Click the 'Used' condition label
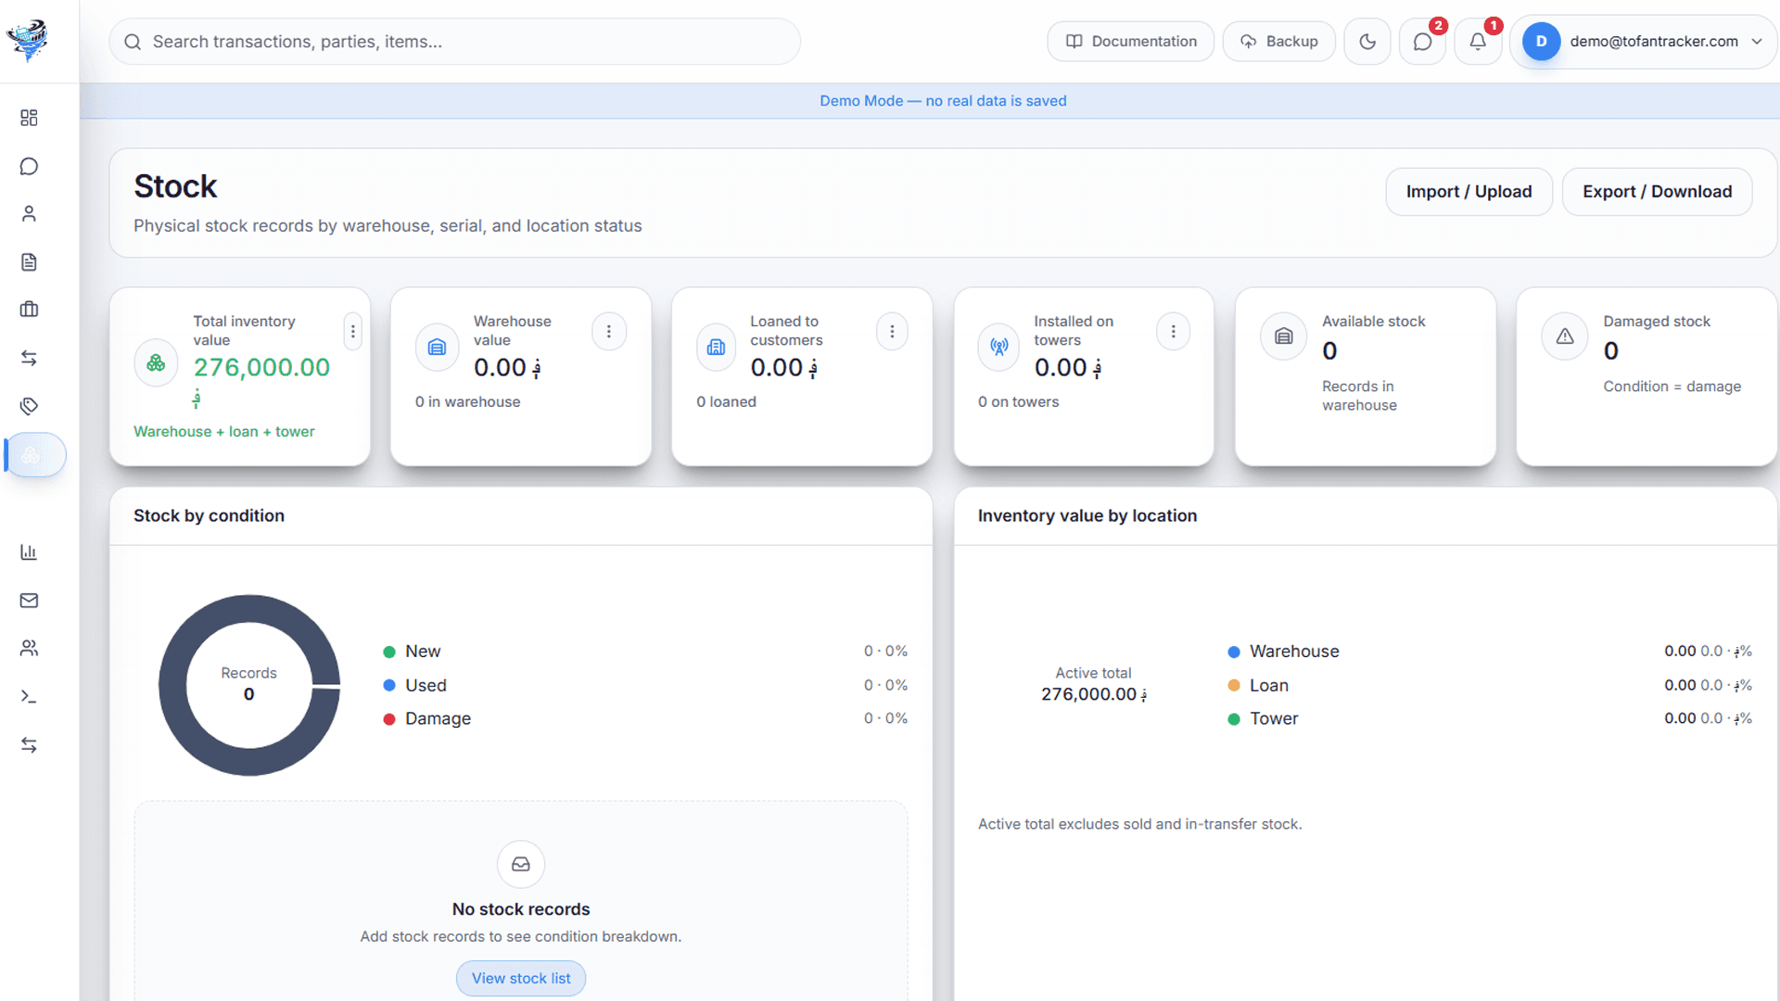 pos(426,686)
